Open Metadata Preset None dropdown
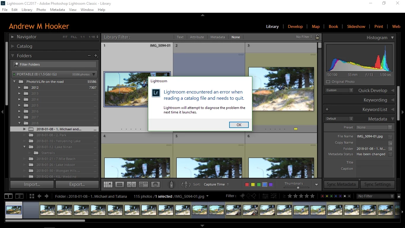Image resolution: width=405 pixels, height=228 pixels. point(374,127)
